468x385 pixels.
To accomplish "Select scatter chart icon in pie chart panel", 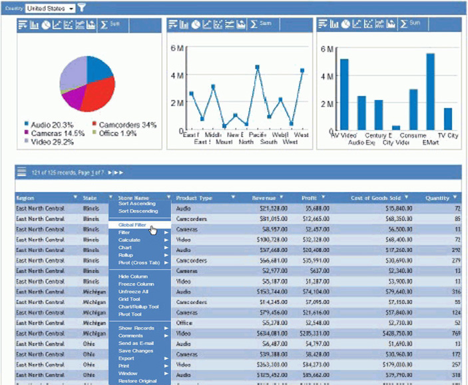I will [68, 25].
